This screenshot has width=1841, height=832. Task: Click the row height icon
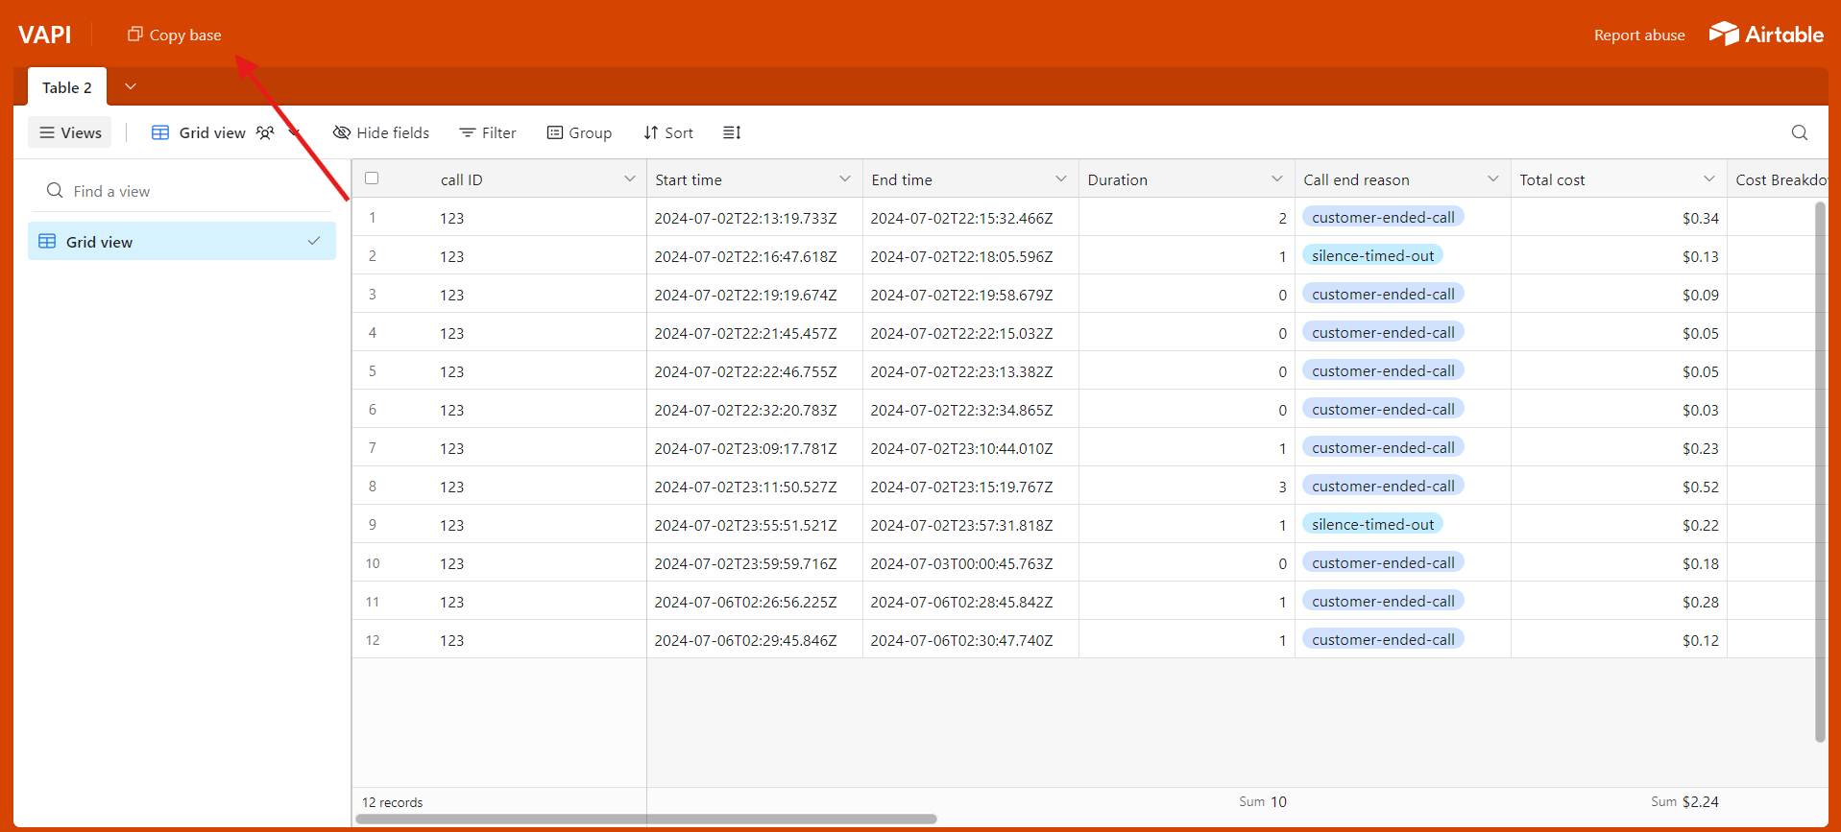(732, 132)
